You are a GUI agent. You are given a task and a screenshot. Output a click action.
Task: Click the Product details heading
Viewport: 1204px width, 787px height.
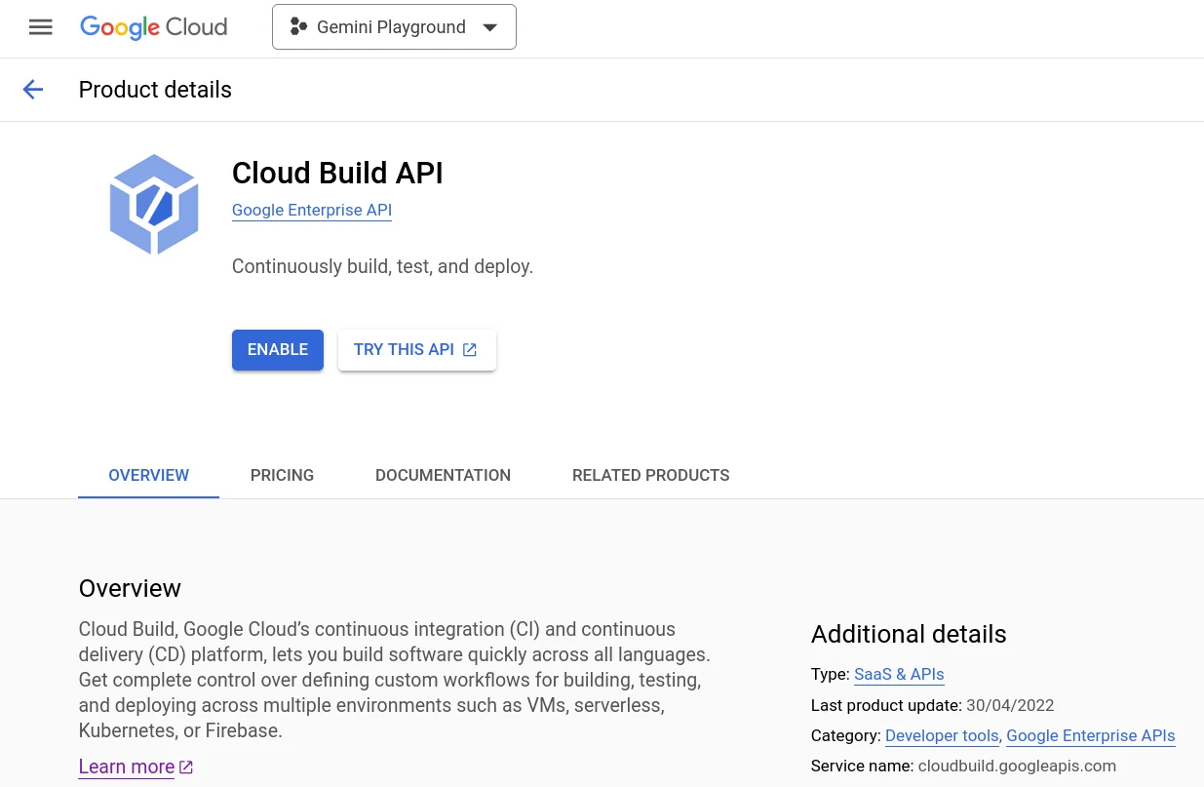tap(155, 90)
